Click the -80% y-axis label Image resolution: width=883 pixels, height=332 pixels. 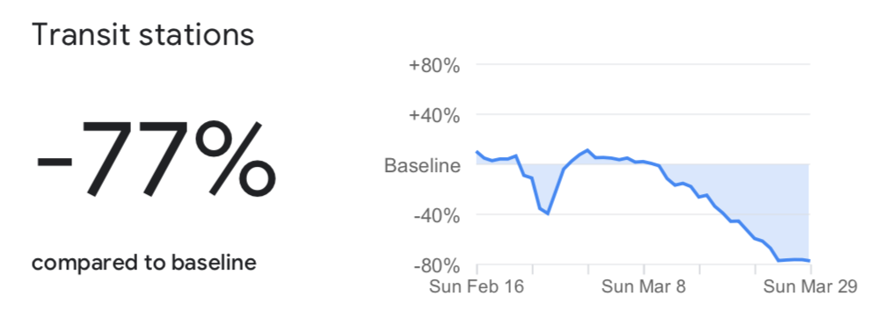437,265
